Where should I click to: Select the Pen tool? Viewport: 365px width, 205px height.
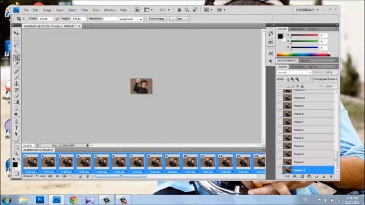coord(17,121)
